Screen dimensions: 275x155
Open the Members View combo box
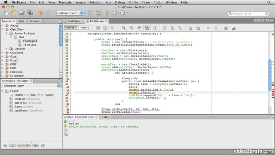(x=31, y=86)
